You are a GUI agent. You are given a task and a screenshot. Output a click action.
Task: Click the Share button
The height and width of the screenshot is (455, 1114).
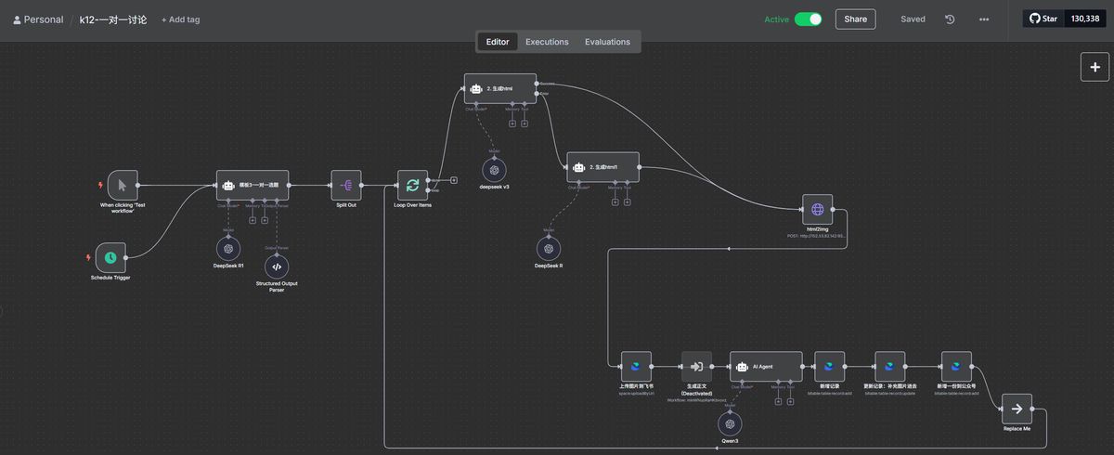coord(855,19)
